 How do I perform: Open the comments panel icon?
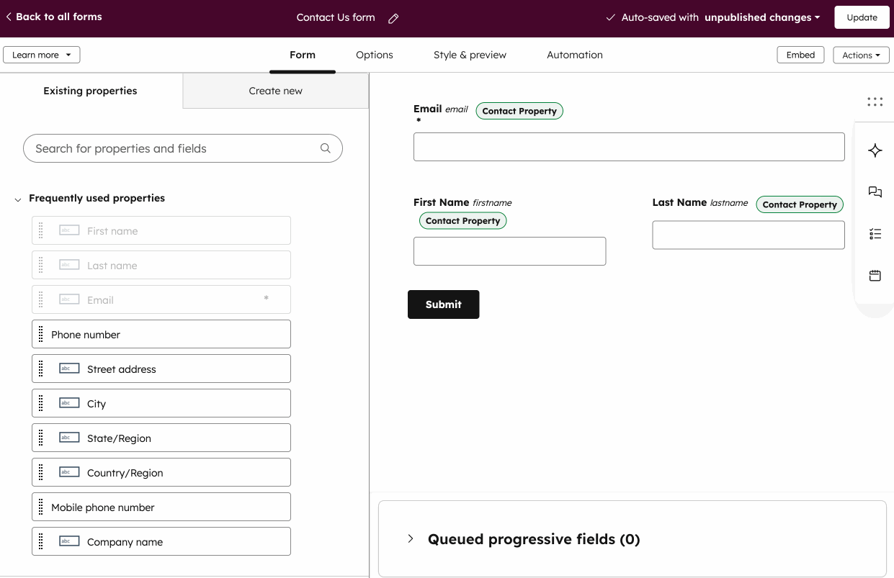pyautogui.click(x=875, y=191)
